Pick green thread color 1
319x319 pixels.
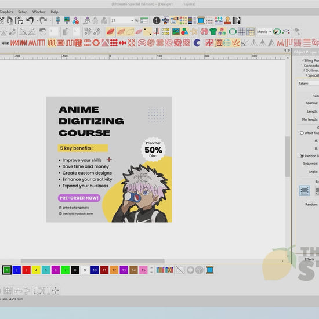[7, 270]
